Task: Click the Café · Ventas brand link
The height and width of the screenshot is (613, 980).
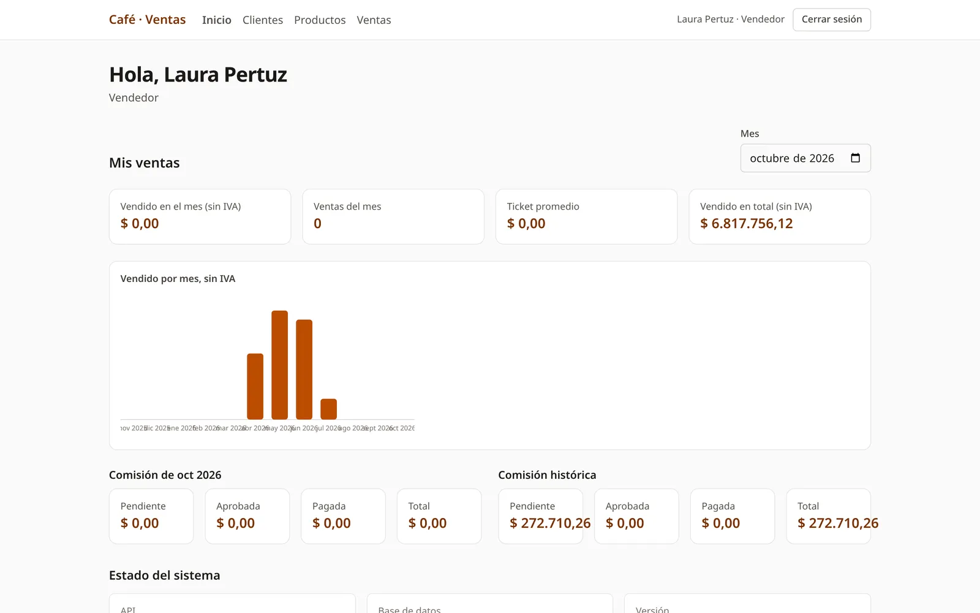Action: [147, 20]
